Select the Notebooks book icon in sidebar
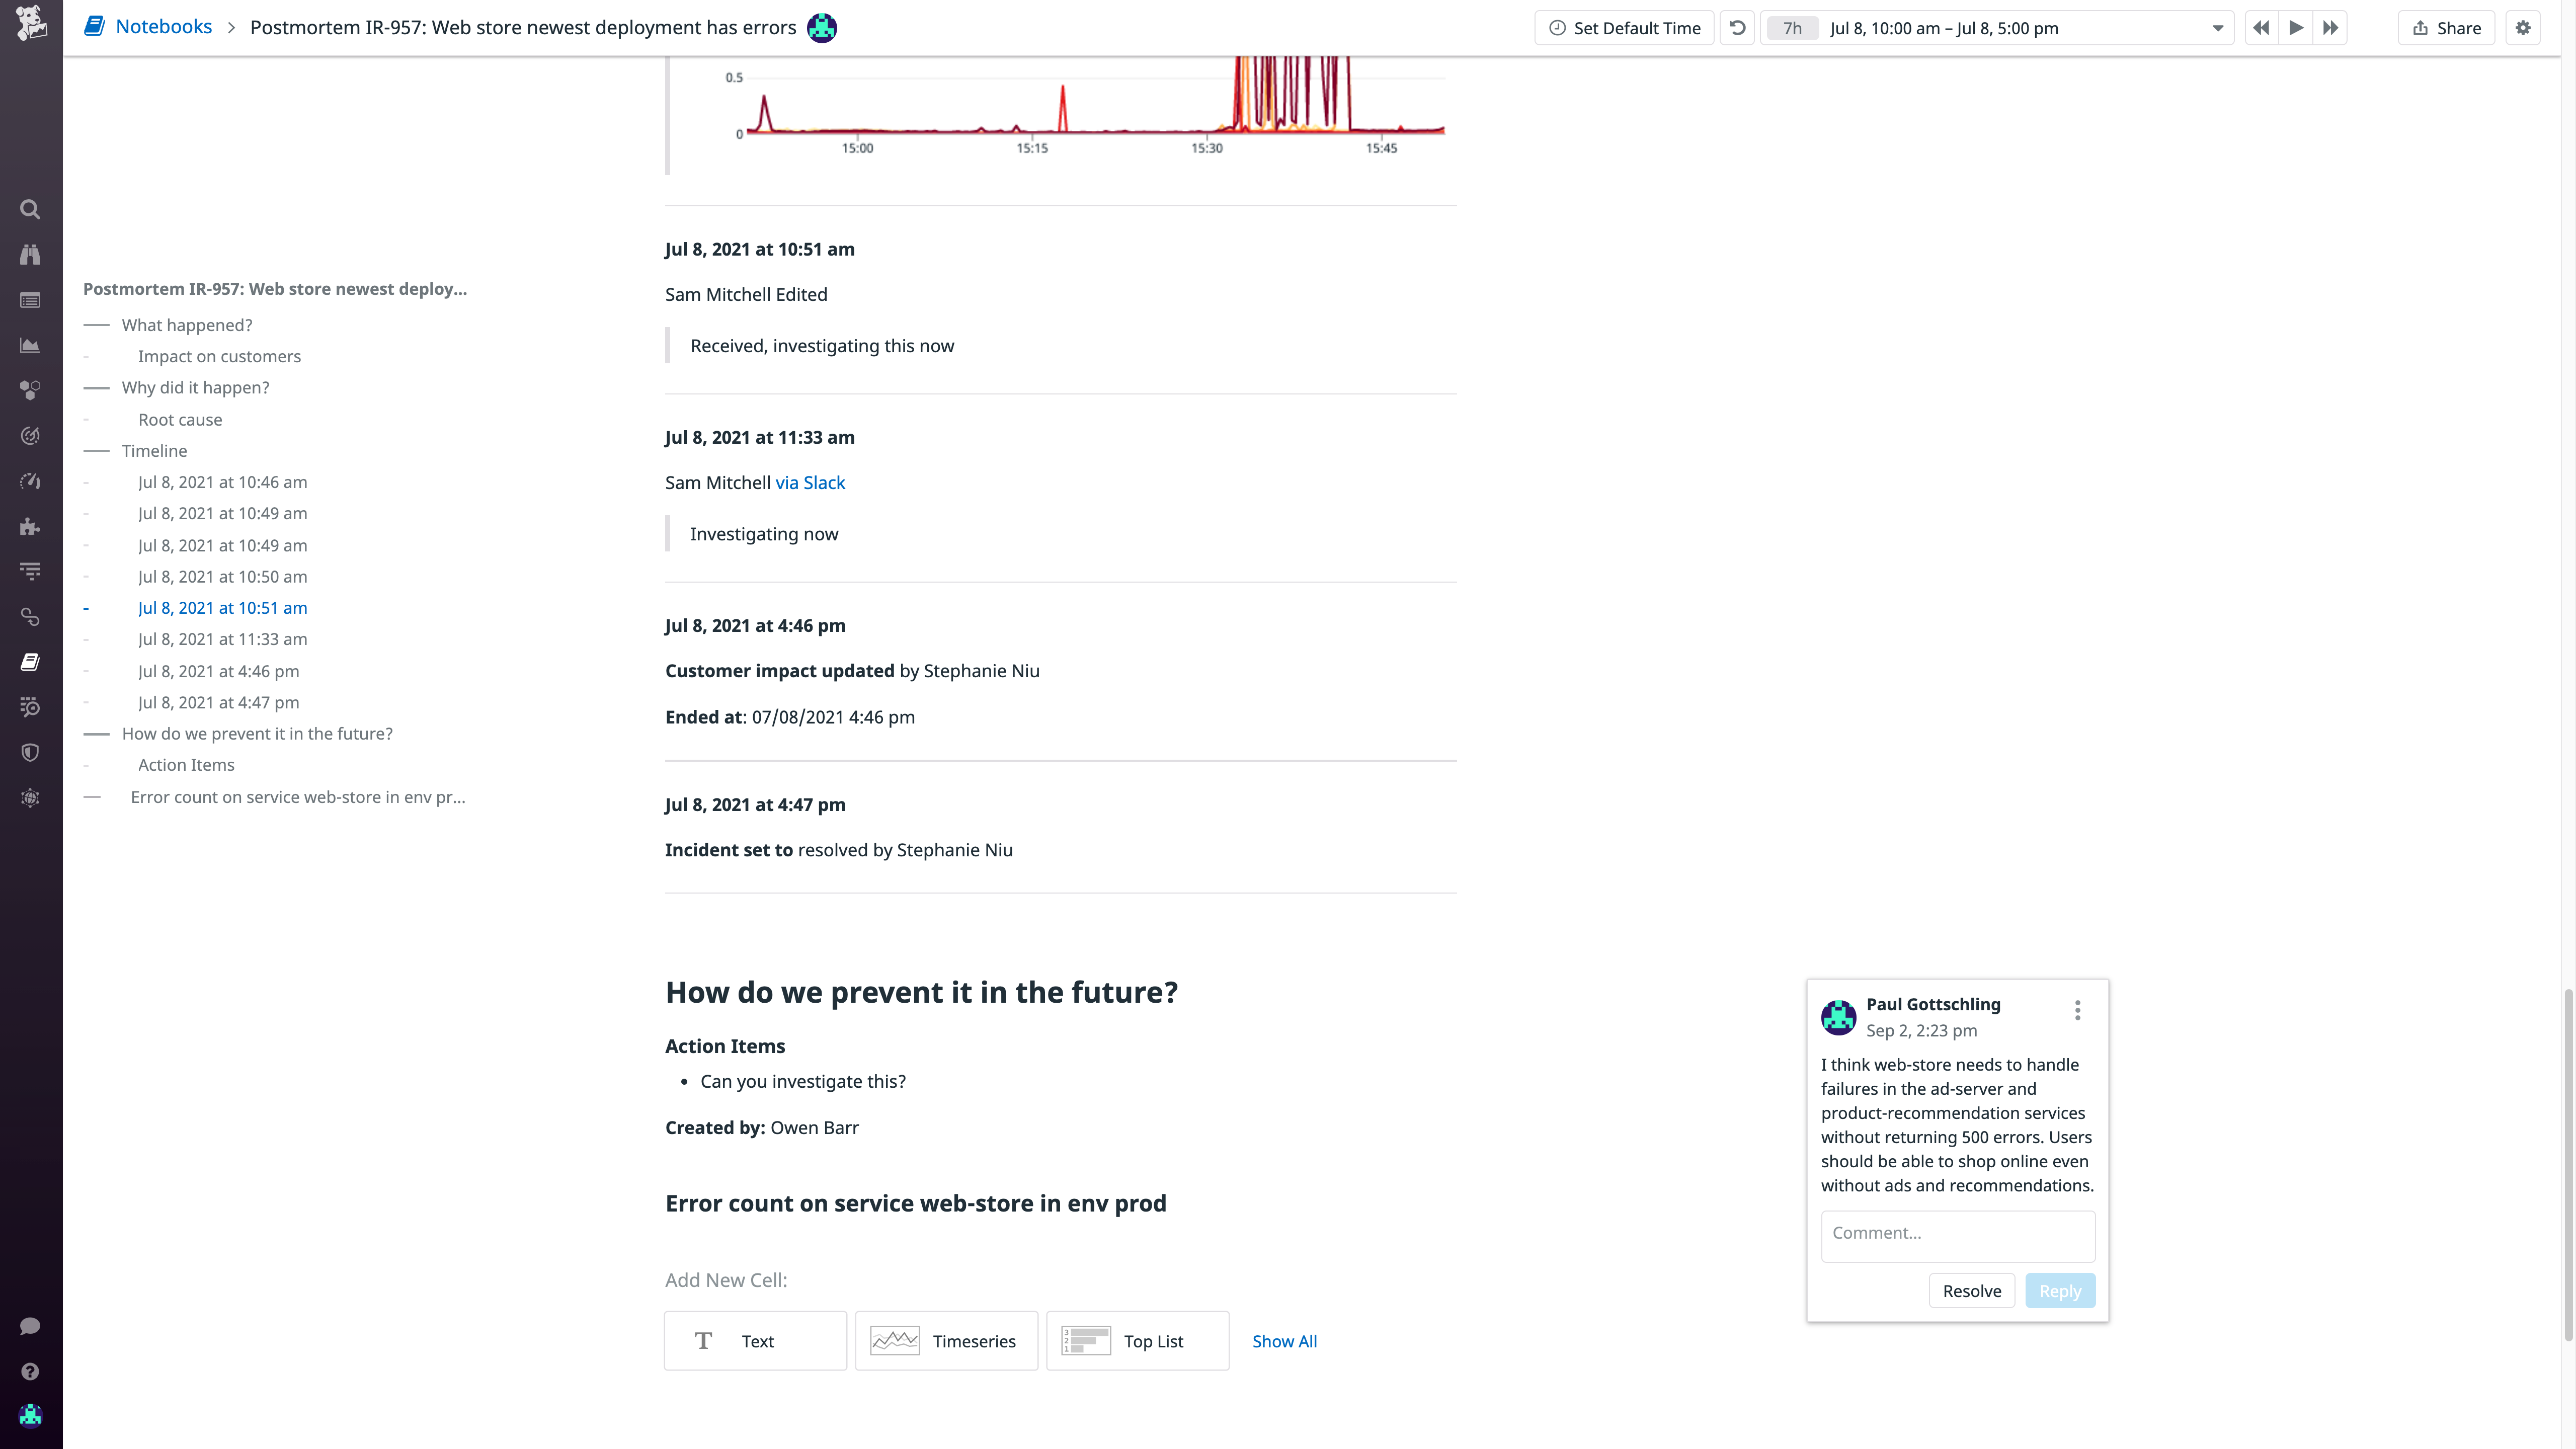This screenshot has width=2576, height=1449. point(30,661)
